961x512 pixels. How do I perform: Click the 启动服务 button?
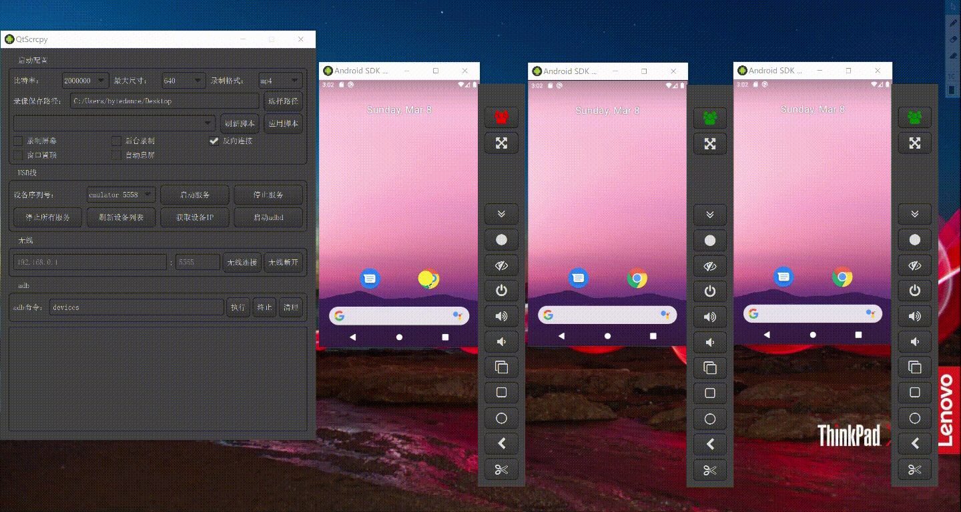[x=194, y=194]
